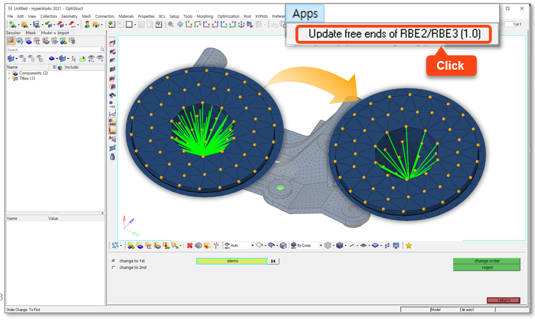The height and width of the screenshot is (320, 535).
Task: Click the Find binoculars icon
Action: [x=112, y=96]
